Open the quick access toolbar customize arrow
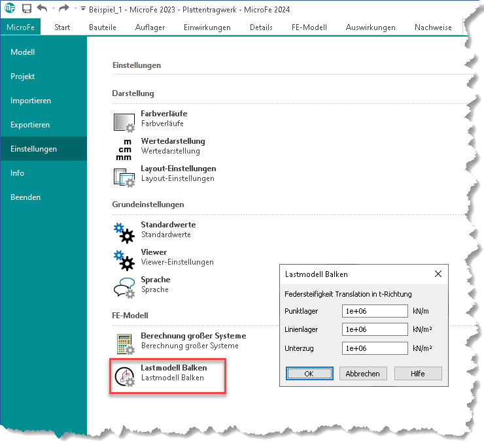The width and height of the screenshot is (484, 443). [83, 8]
